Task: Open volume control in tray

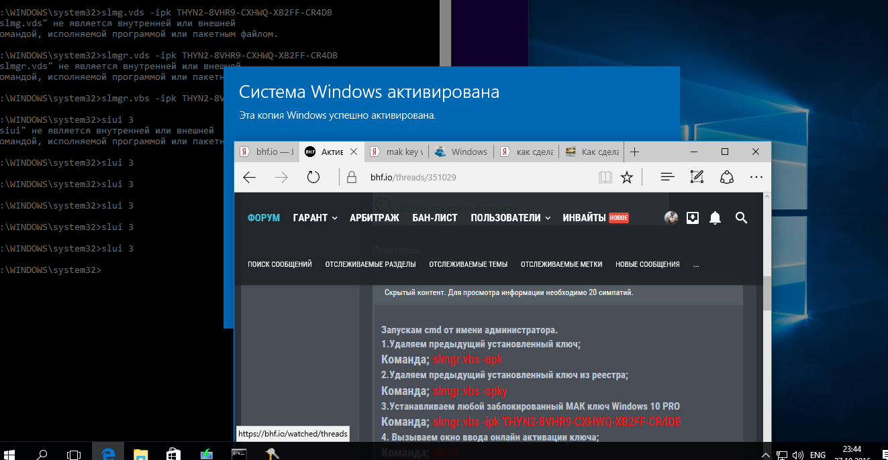Action: coord(799,455)
